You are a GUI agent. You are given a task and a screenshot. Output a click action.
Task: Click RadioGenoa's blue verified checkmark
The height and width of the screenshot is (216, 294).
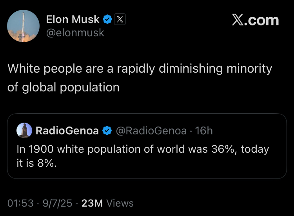(107, 130)
